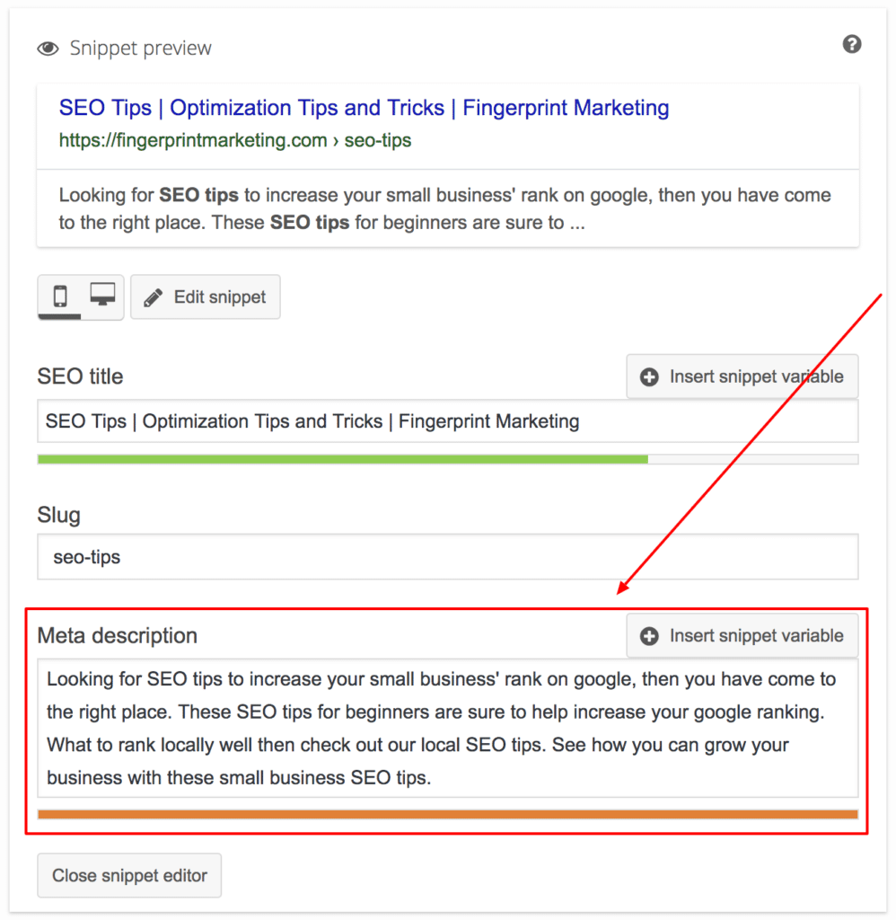Close the snippet editor

point(129,875)
